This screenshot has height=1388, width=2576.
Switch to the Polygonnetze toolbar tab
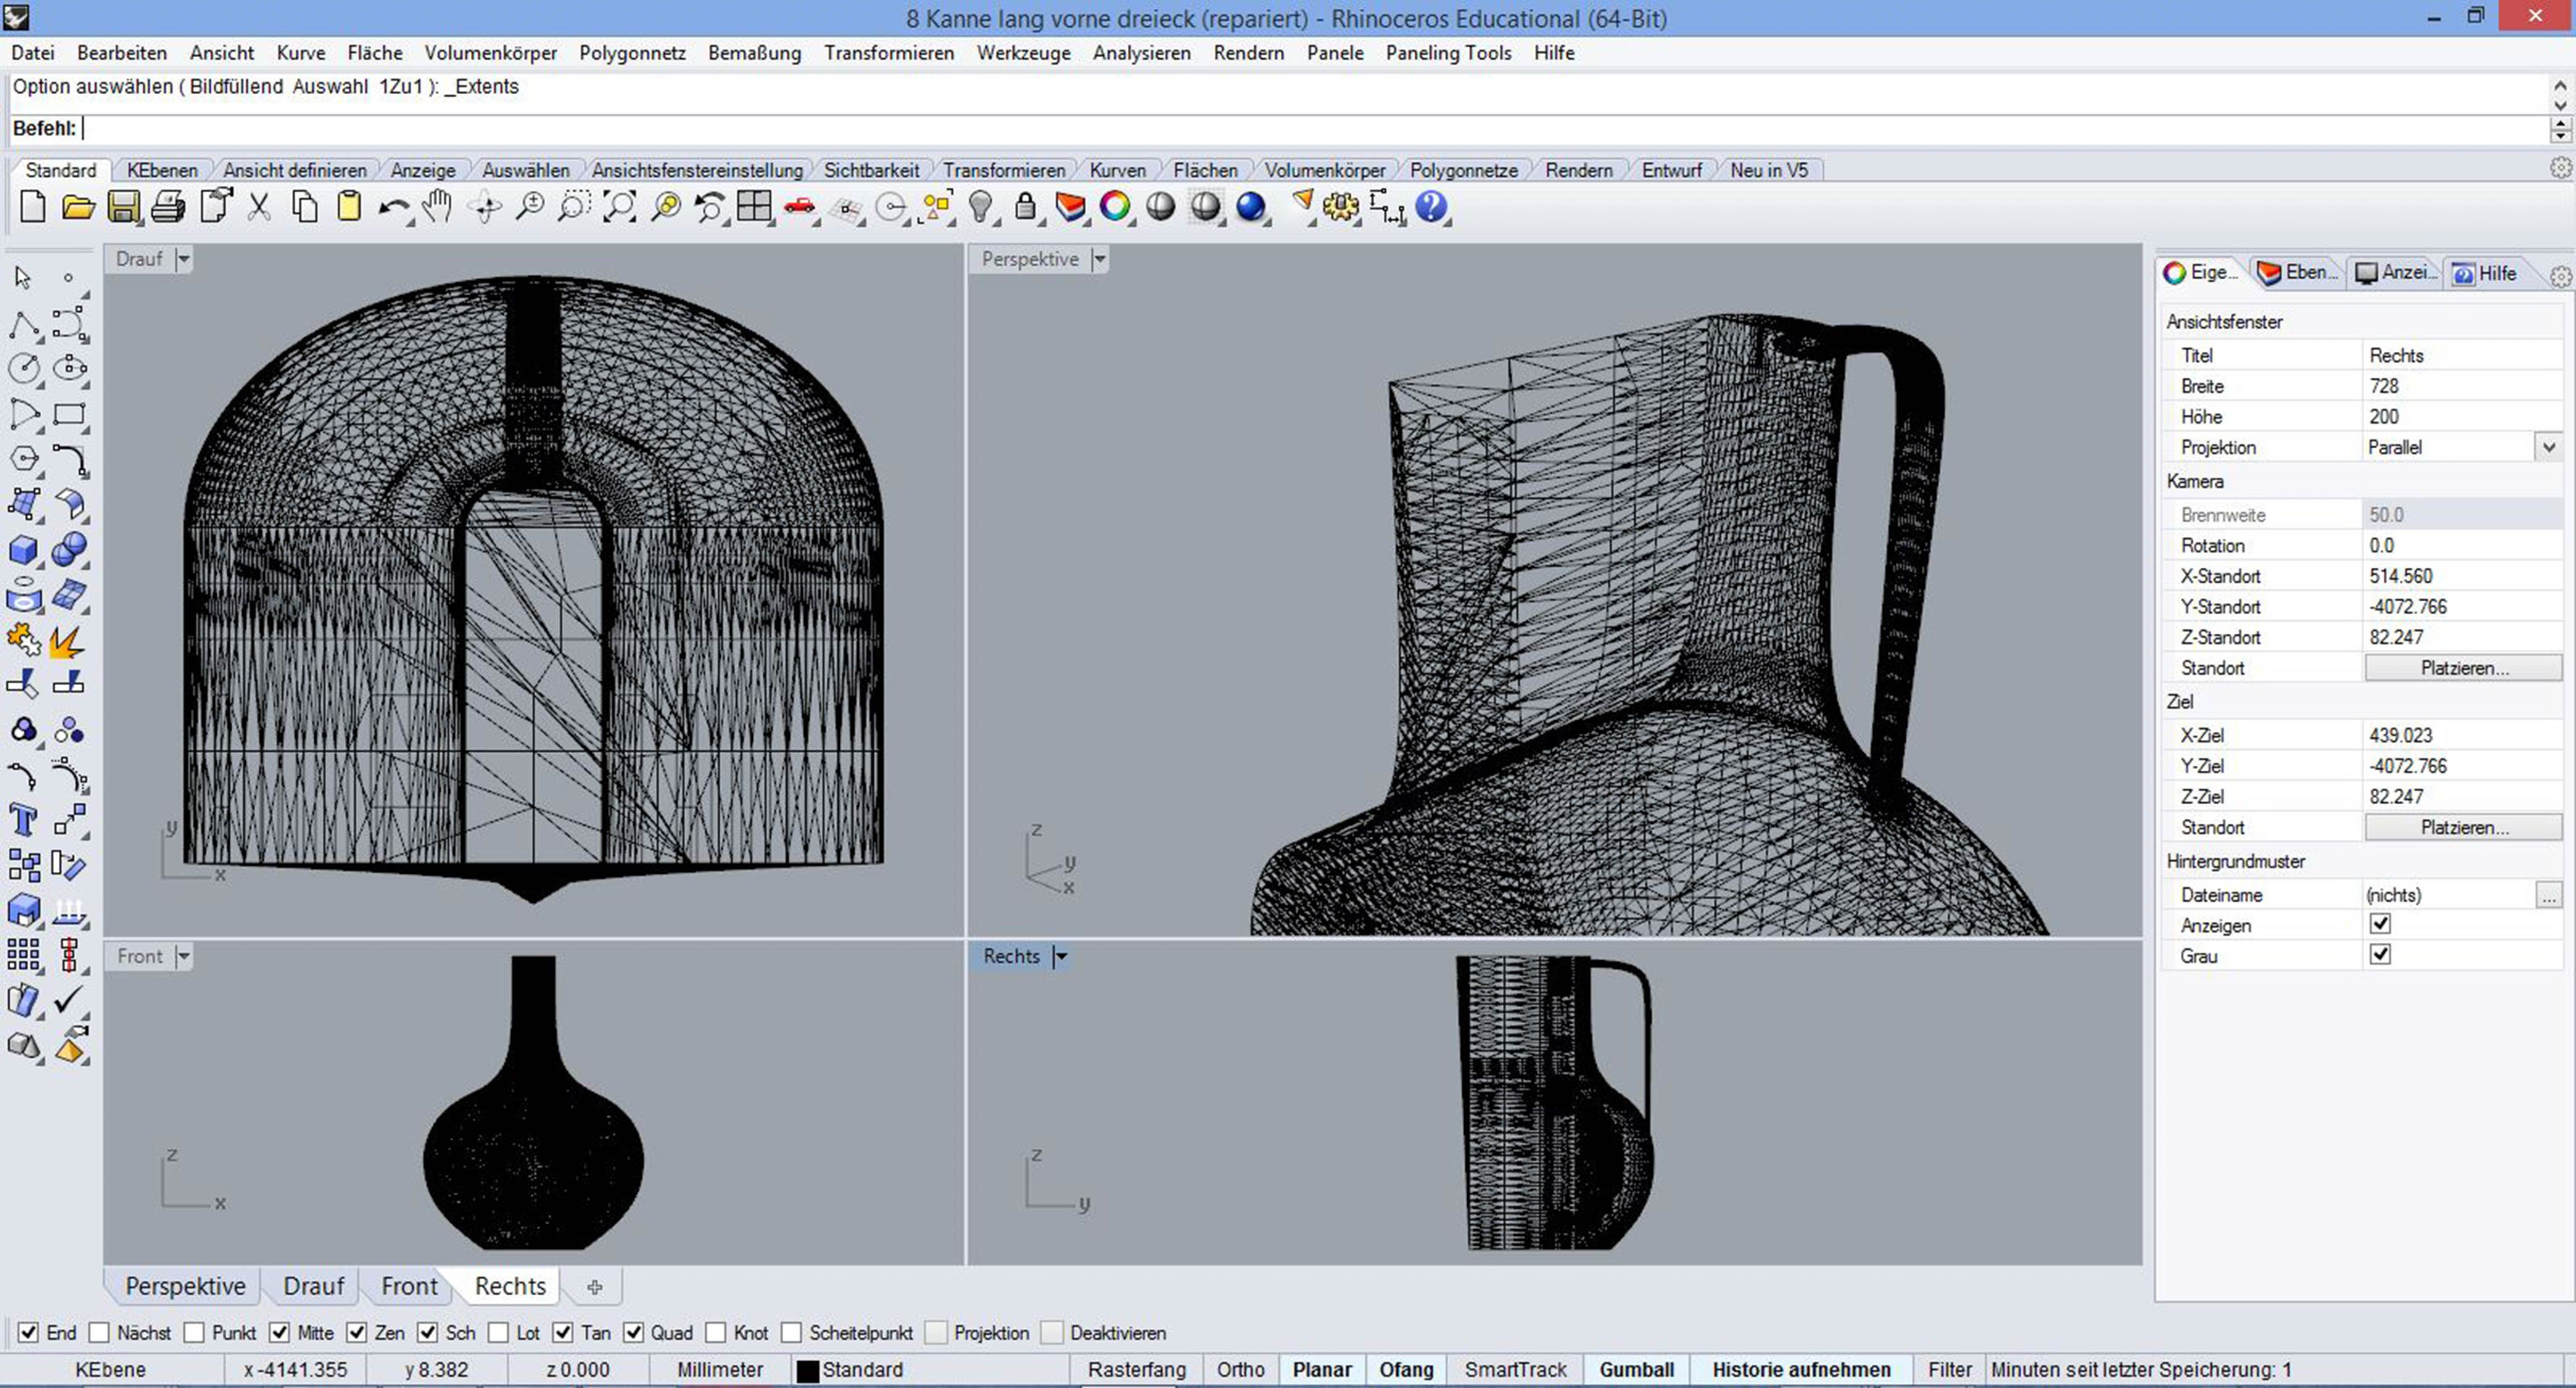point(1463,170)
